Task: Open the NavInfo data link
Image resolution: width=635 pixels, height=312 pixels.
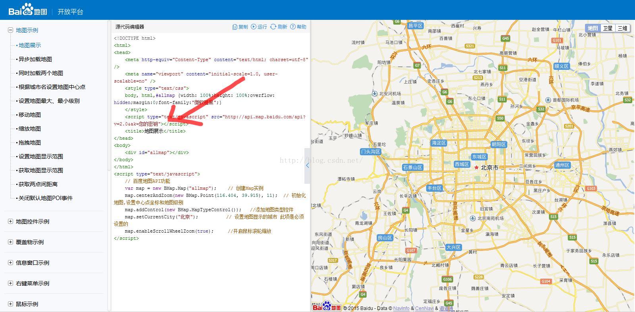Action: click(401, 308)
